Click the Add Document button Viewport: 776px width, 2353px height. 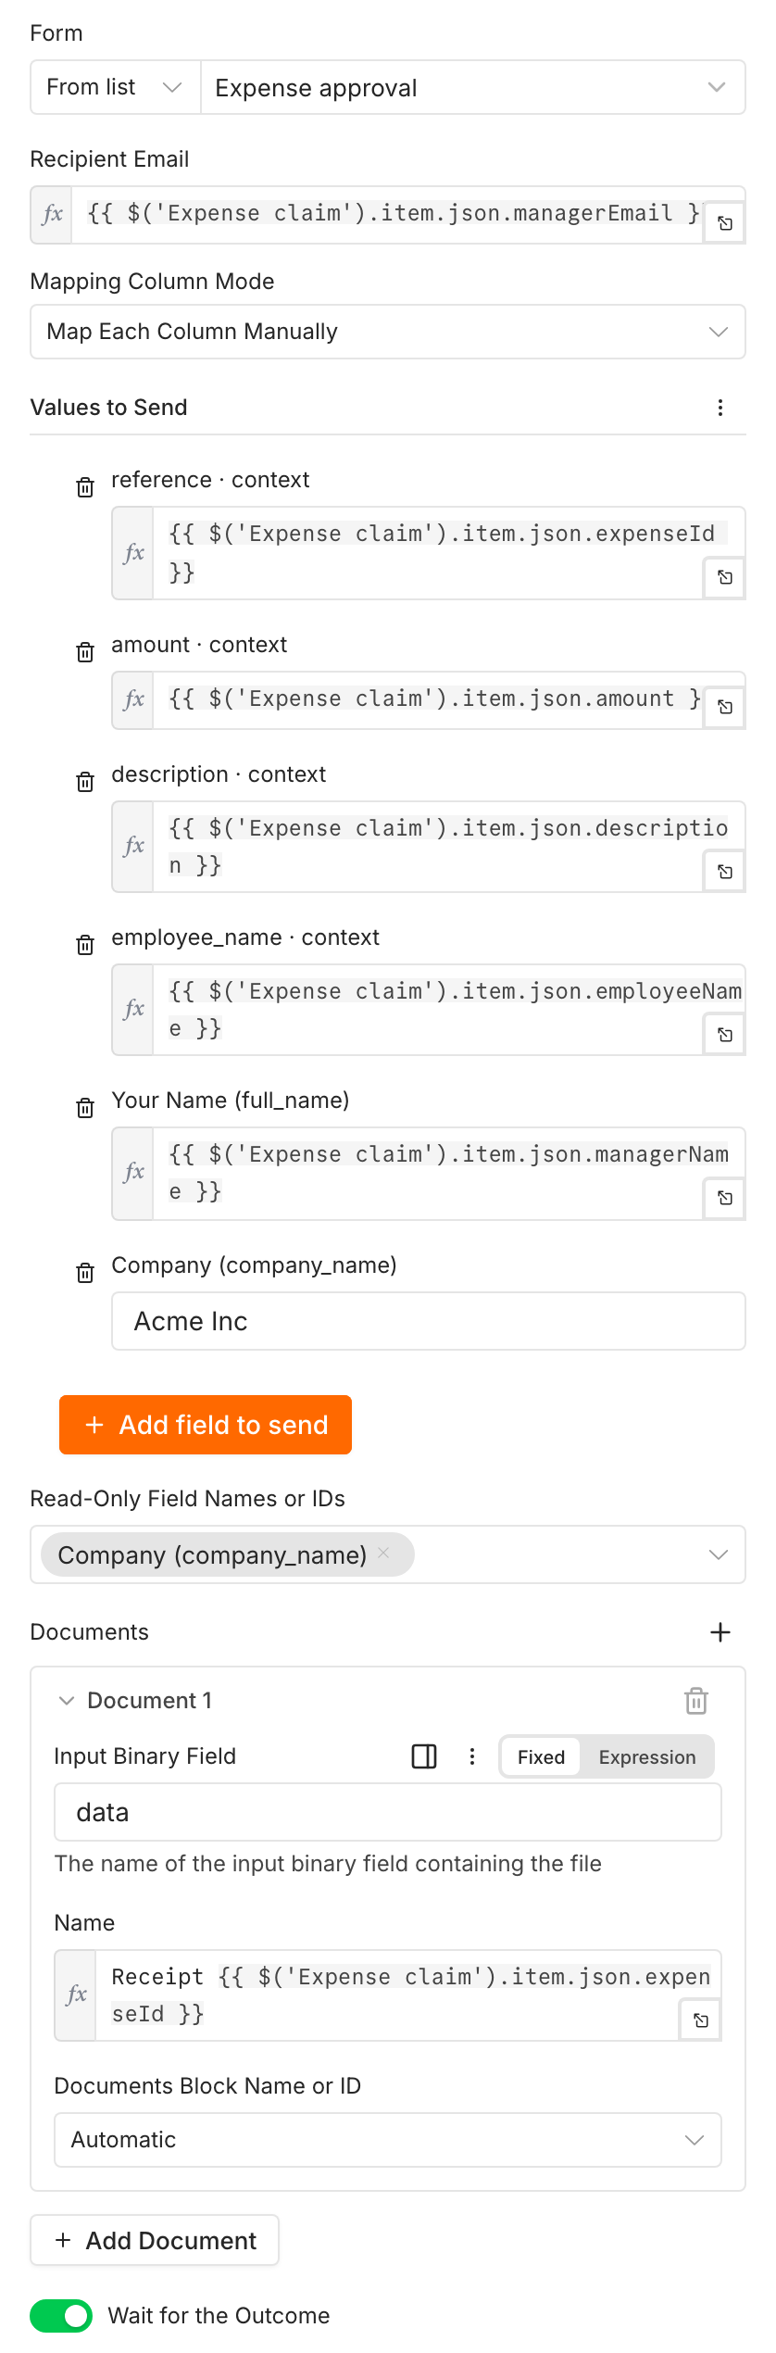tap(155, 2240)
